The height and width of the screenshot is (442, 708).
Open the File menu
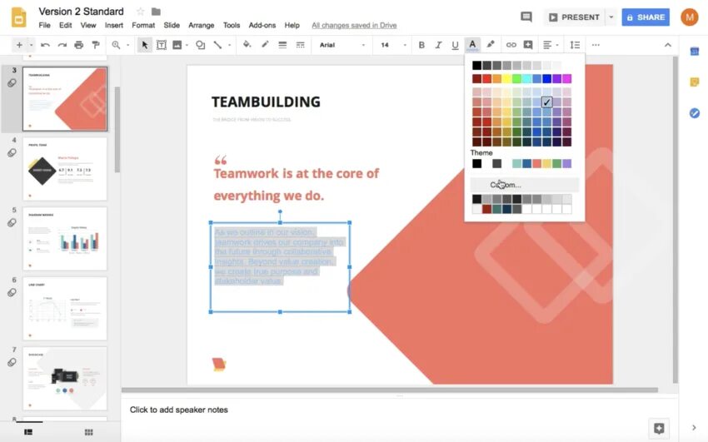(x=45, y=25)
